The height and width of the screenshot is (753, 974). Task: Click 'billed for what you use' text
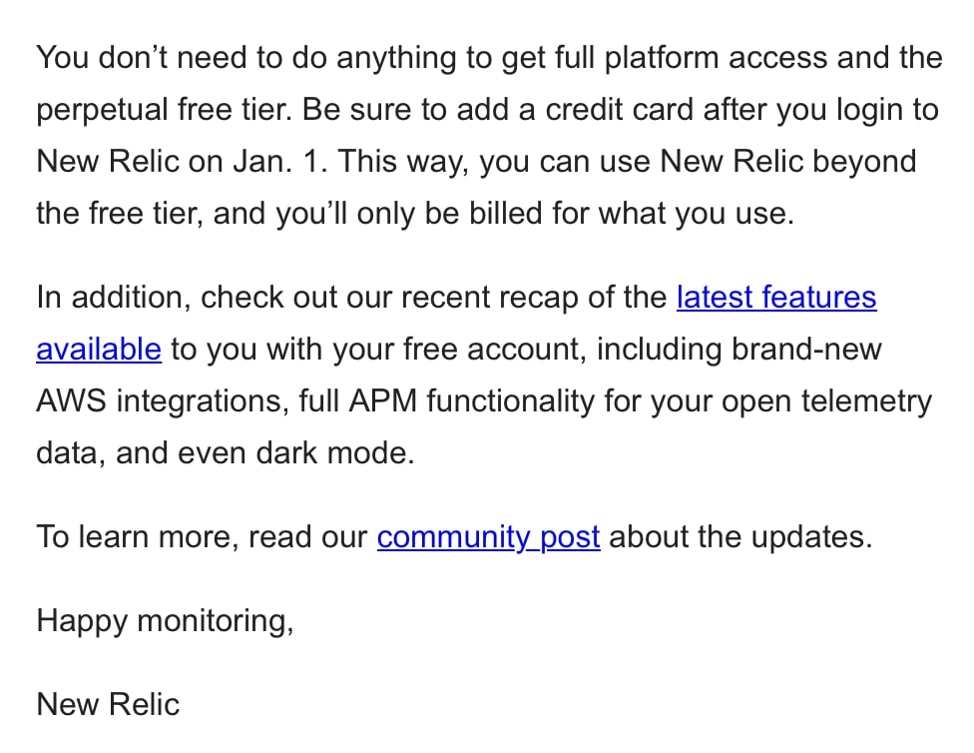pos(631,214)
